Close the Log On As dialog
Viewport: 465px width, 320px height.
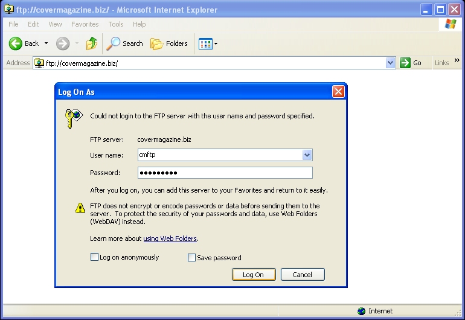click(338, 92)
